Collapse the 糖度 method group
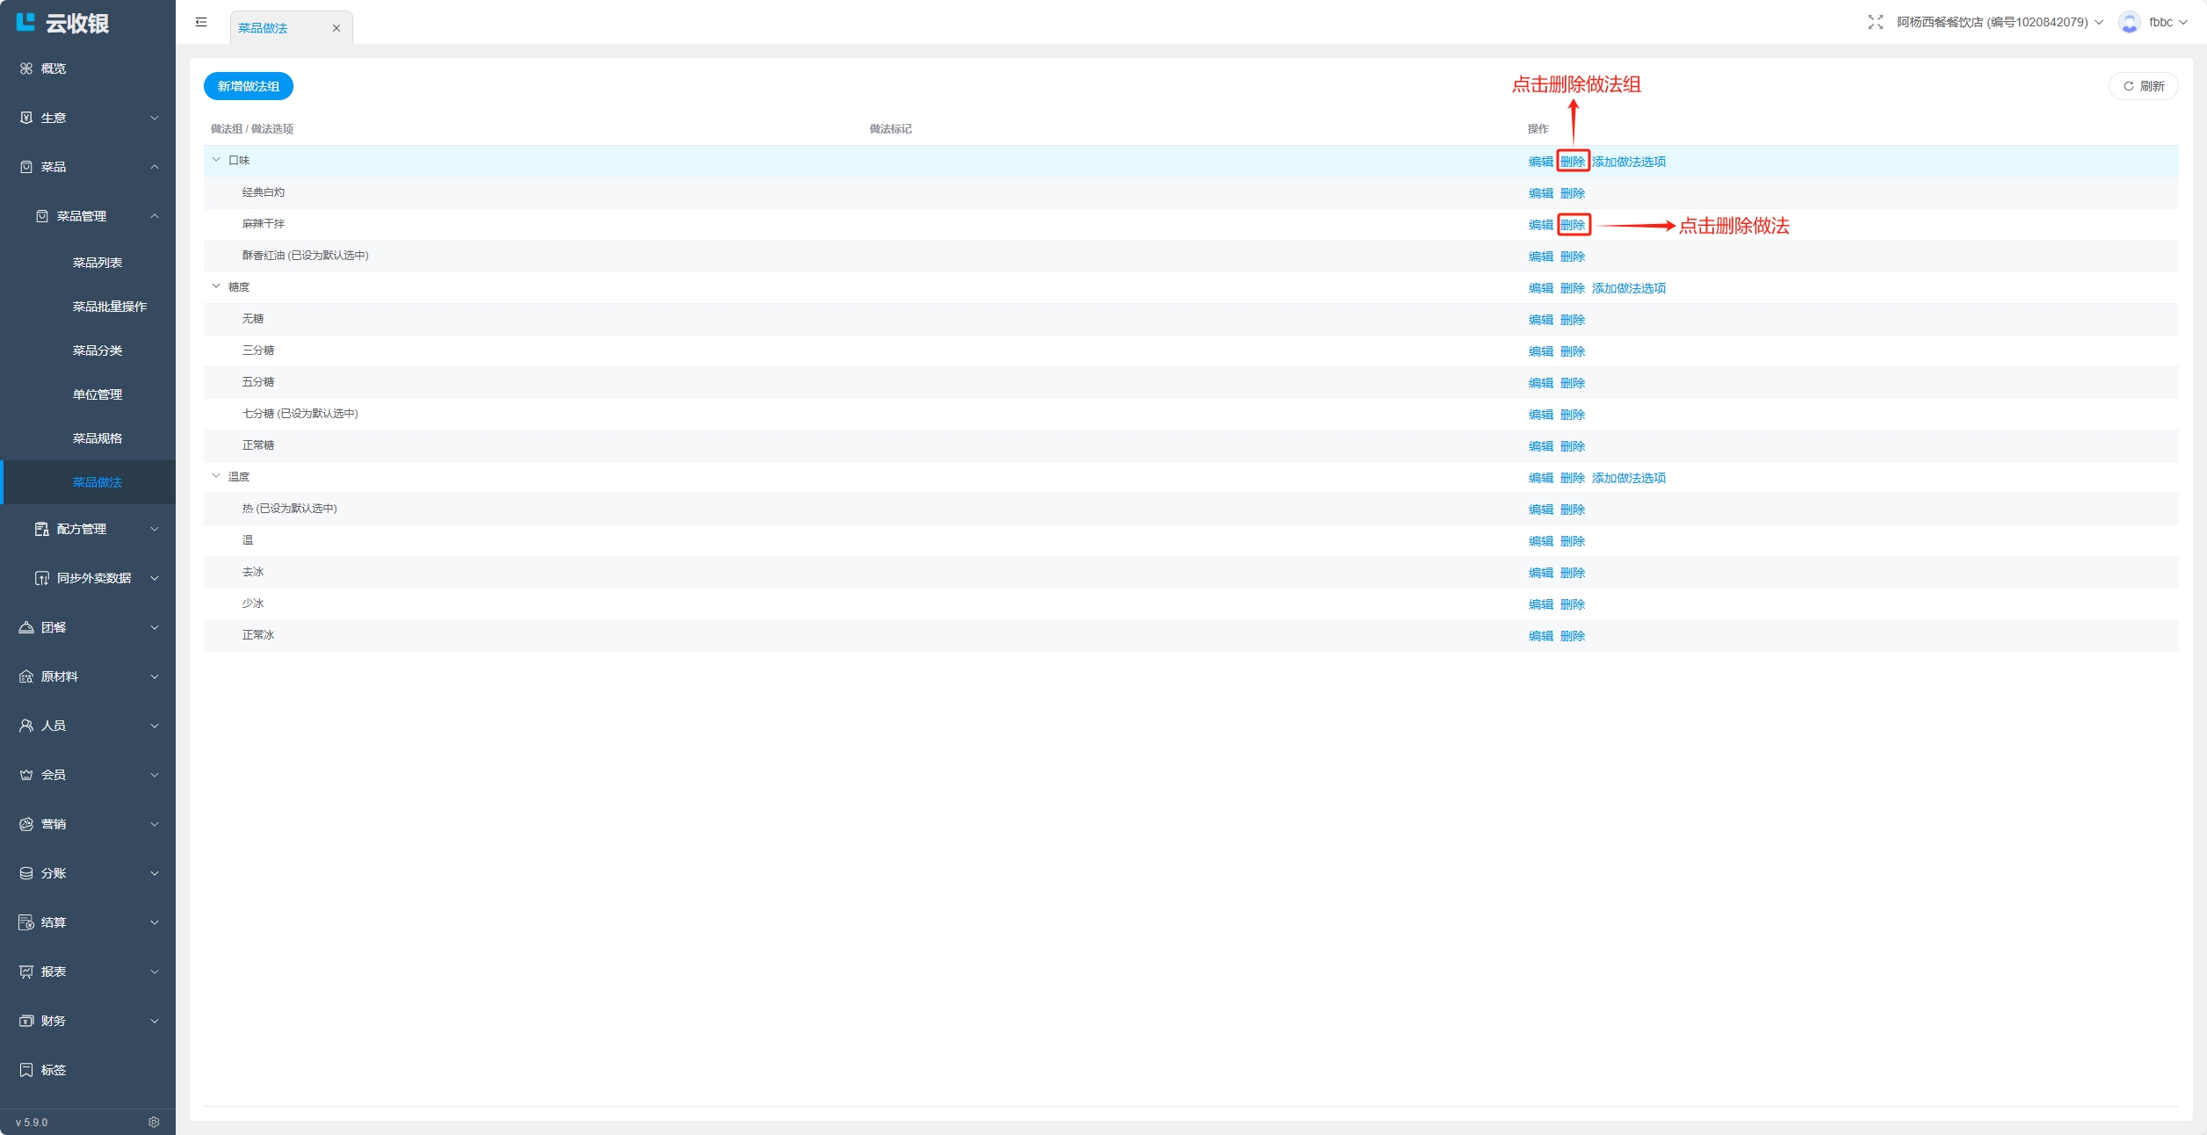The image size is (2207, 1135). (216, 286)
